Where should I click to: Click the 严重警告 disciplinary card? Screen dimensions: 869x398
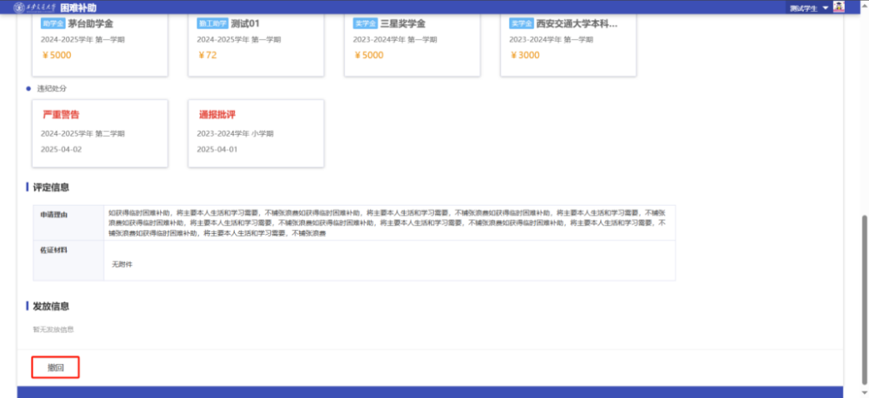100,133
